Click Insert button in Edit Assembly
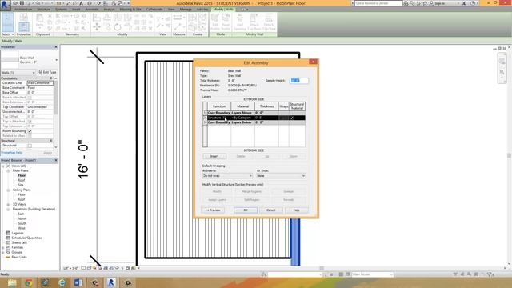Image resolution: width=512 pixels, height=288 pixels. [214, 157]
